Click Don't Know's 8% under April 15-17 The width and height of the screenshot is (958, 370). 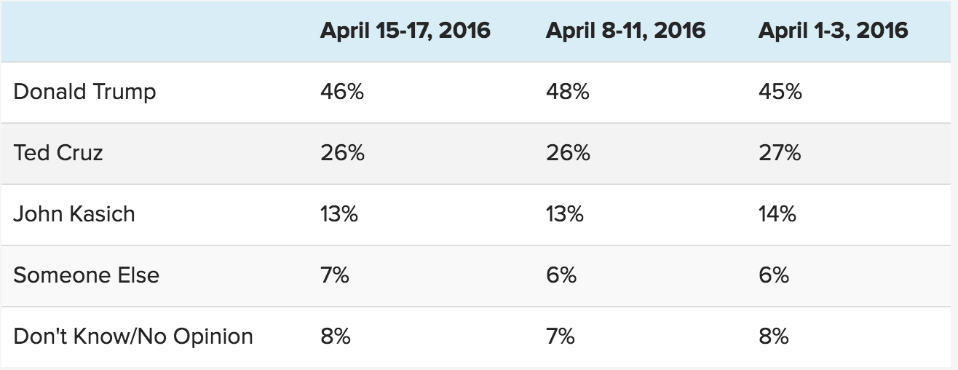coord(335,336)
